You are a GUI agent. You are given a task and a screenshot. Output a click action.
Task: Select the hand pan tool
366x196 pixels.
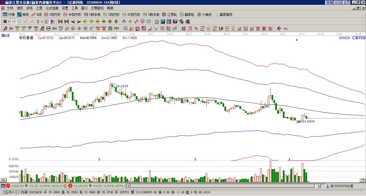coord(124,22)
